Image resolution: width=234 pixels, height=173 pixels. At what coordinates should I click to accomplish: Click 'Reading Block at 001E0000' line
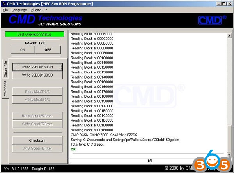click(92, 125)
